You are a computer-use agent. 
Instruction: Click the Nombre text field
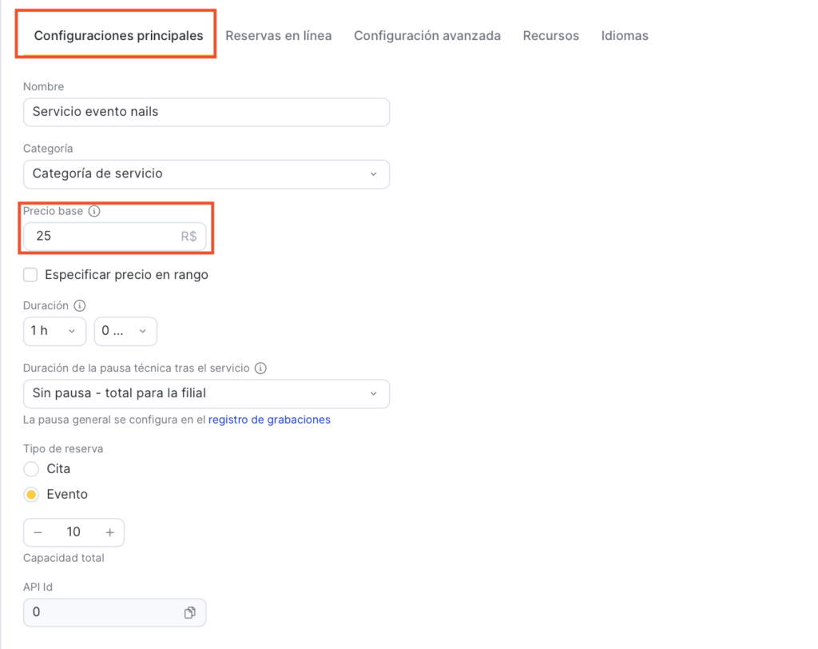pos(206,112)
